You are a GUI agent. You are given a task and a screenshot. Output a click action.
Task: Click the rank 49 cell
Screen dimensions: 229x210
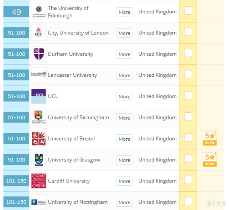coord(16,12)
